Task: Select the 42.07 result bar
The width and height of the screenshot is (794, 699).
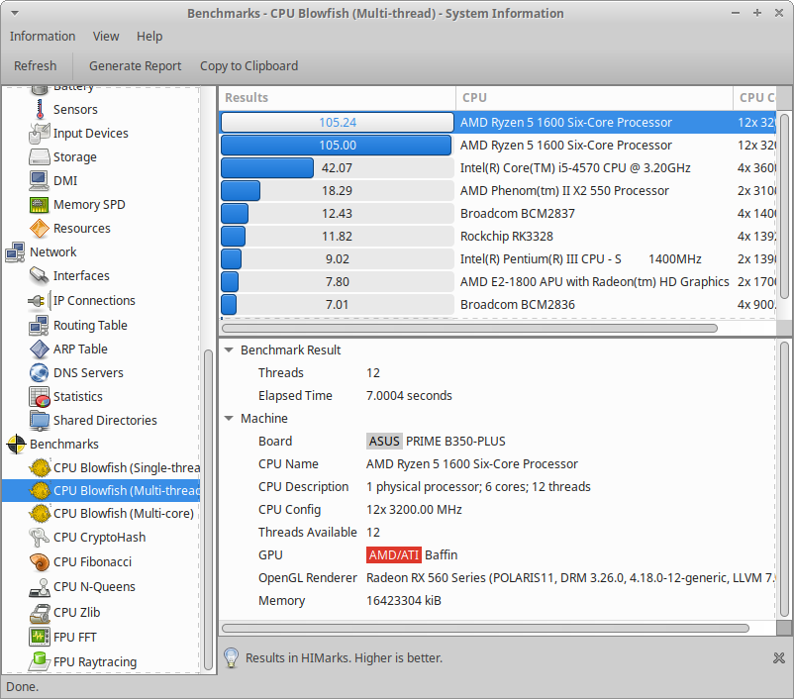Action: [x=338, y=168]
